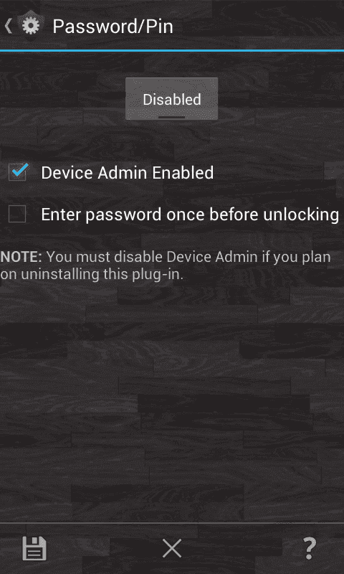The width and height of the screenshot is (344, 574).
Task: Toggle the empty checkbox under Device Admin
Action: [x=17, y=214]
